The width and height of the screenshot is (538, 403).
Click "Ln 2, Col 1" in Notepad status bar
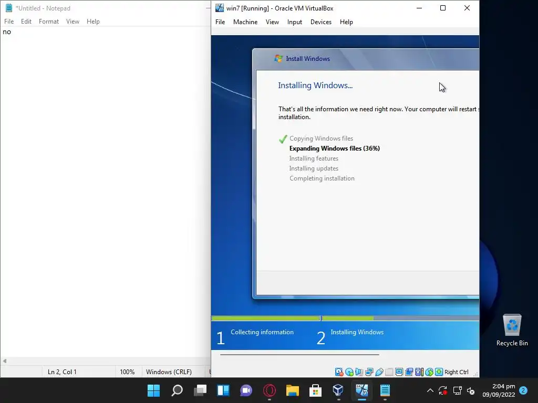pos(62,372)
